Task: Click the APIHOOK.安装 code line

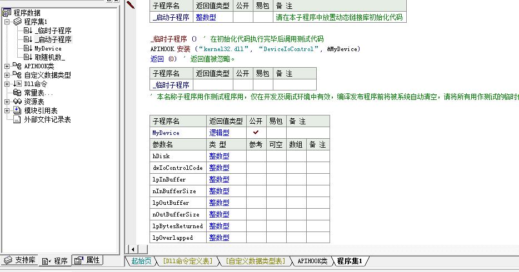Action: pyautogui.click(x=255, y=49)
